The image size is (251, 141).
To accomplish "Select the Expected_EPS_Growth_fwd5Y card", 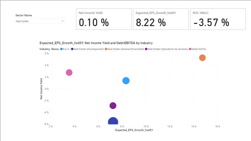I will pyautogui.click(x=161, y=19).
